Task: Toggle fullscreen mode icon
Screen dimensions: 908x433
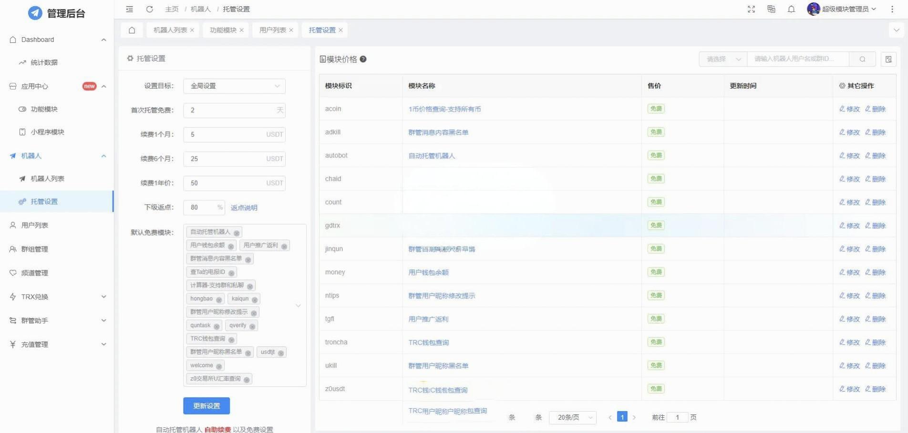Action: point(751,9)
